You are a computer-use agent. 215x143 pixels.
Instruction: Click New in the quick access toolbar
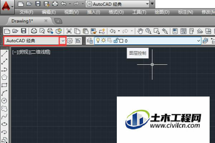tap(21, 4)
